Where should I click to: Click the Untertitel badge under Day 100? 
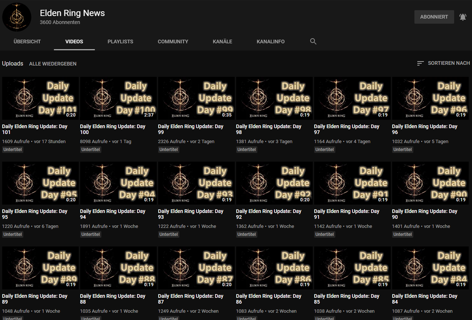pos(91,150)
